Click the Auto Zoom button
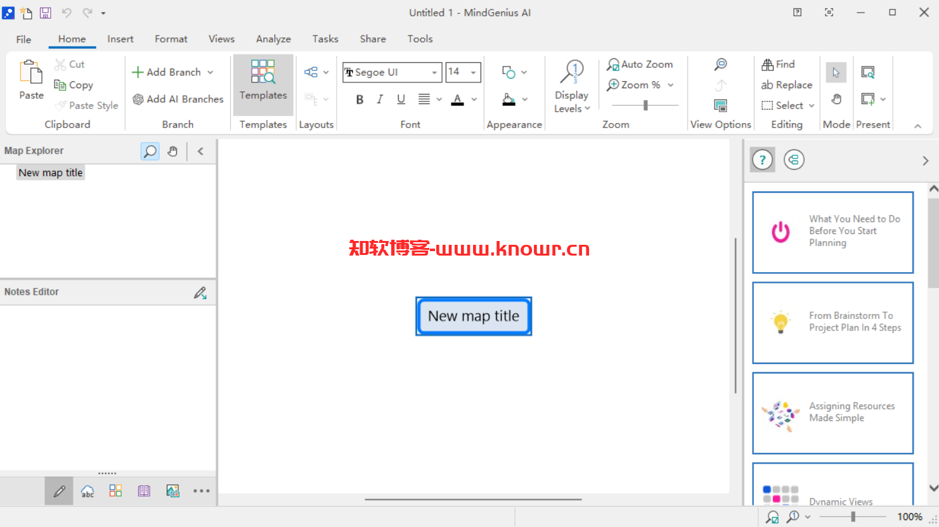This screenshot has height=527, width=939. pyautogui.click(x=640, y=64)
